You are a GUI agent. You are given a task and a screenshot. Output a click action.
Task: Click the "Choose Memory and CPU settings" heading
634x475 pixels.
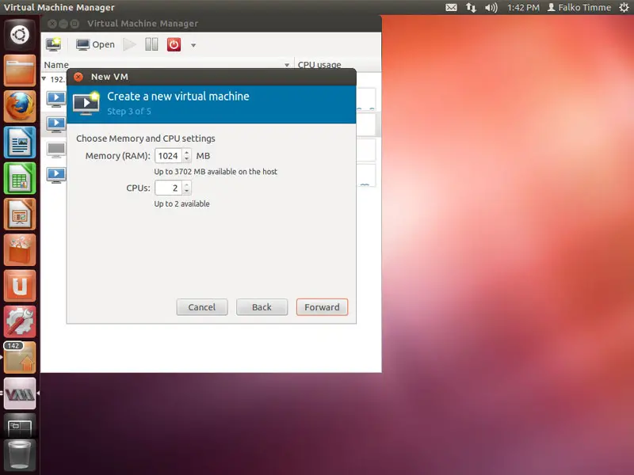click(x=146, y=139)
